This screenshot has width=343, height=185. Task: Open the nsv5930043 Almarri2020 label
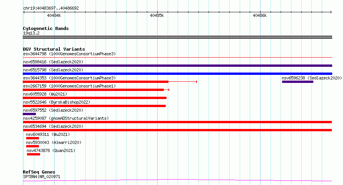pyautogui.click(x=54, y=142)
